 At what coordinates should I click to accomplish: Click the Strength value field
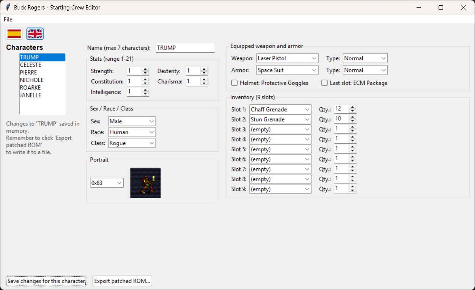click(134, 71)
